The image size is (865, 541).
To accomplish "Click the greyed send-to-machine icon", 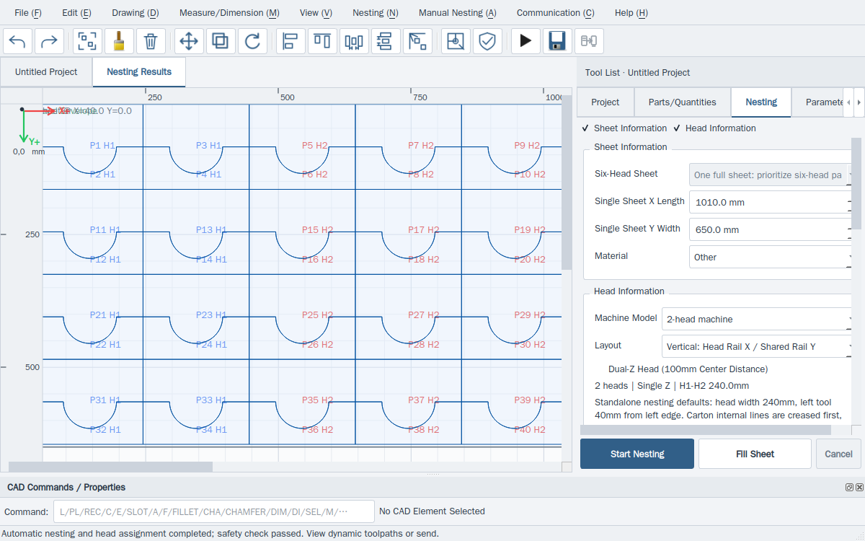I will point(589,41).
